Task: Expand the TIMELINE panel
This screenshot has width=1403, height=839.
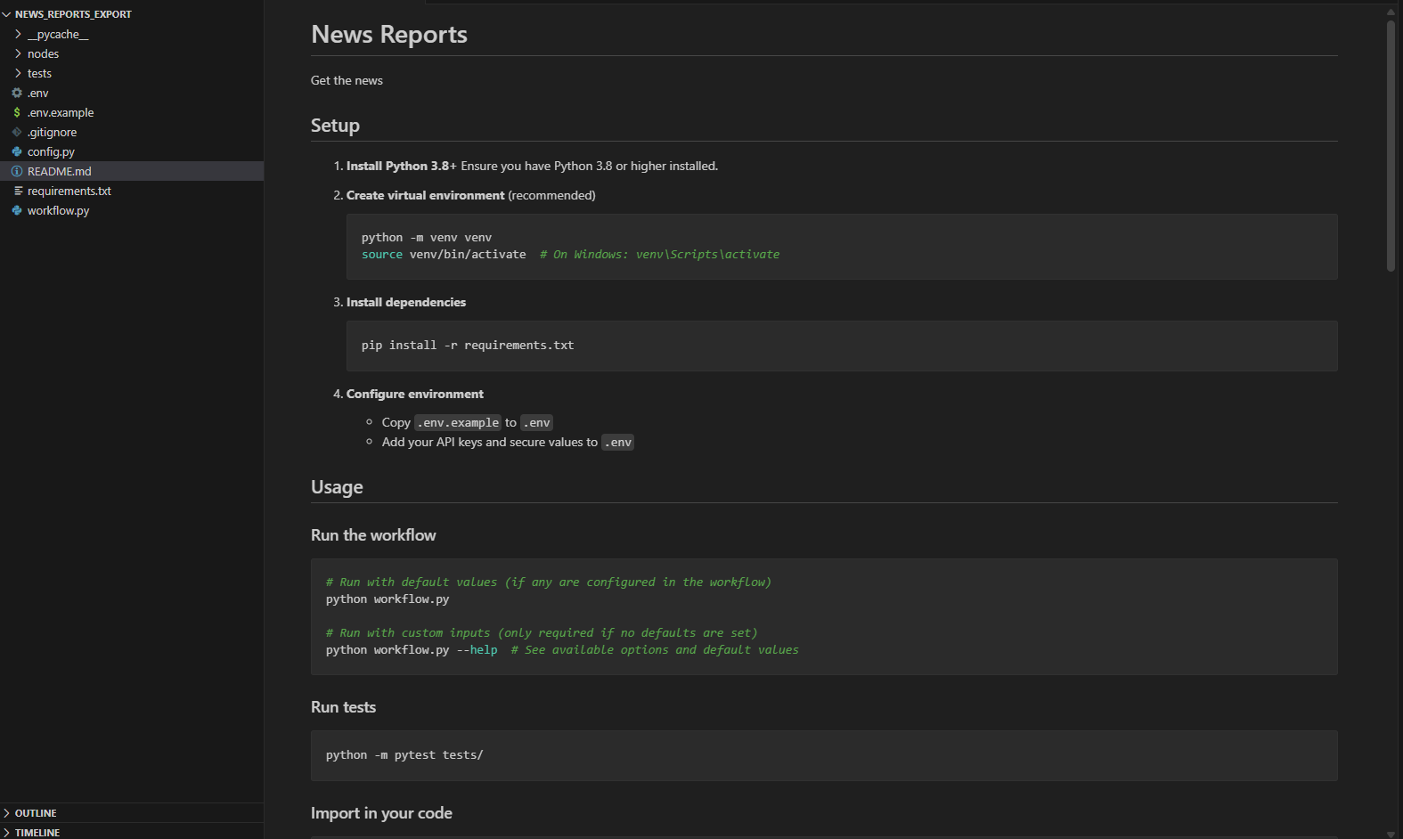Action: [7, 833]
